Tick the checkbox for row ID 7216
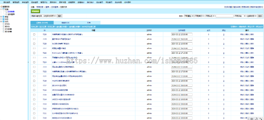 point(34,90)
